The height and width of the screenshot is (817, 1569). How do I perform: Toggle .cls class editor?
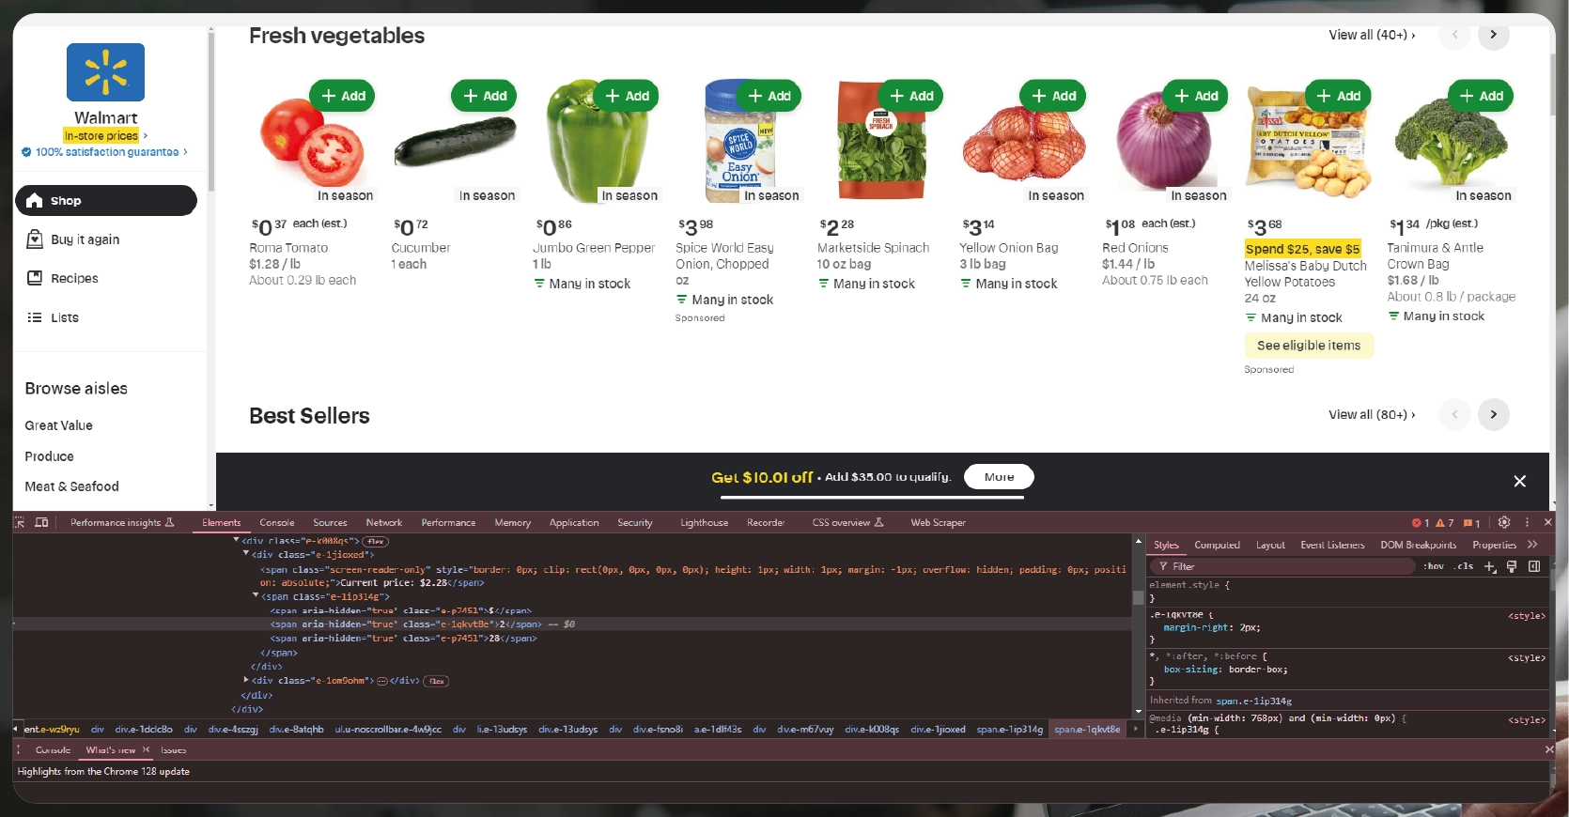point(1465,566)
